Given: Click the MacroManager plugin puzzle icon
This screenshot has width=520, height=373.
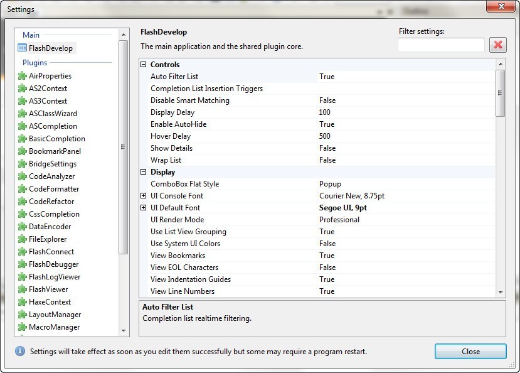Looking at the screenshot, I should pyautogui.click(x=22, y=327).
